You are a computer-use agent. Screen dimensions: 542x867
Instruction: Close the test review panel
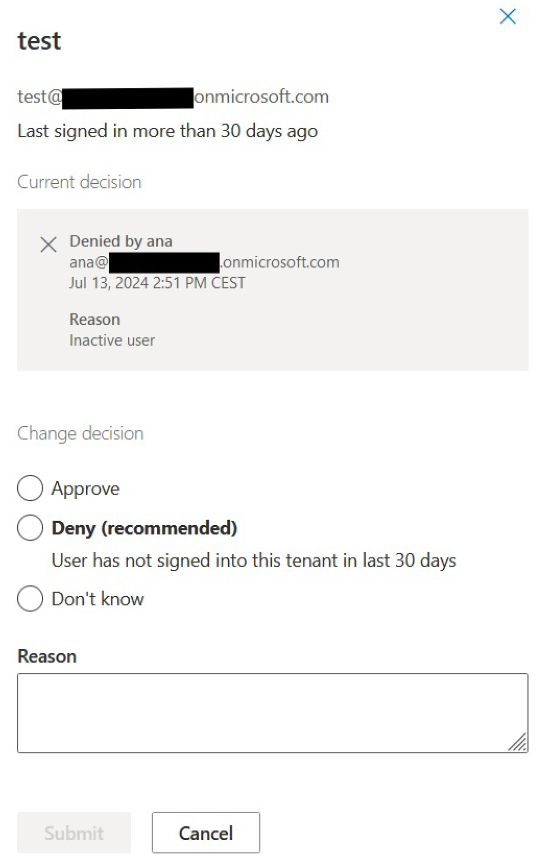tap(507, 17)
